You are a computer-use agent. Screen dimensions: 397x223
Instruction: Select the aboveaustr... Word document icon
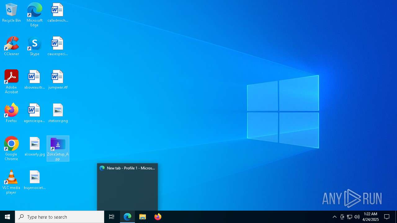tap(34, 80)
